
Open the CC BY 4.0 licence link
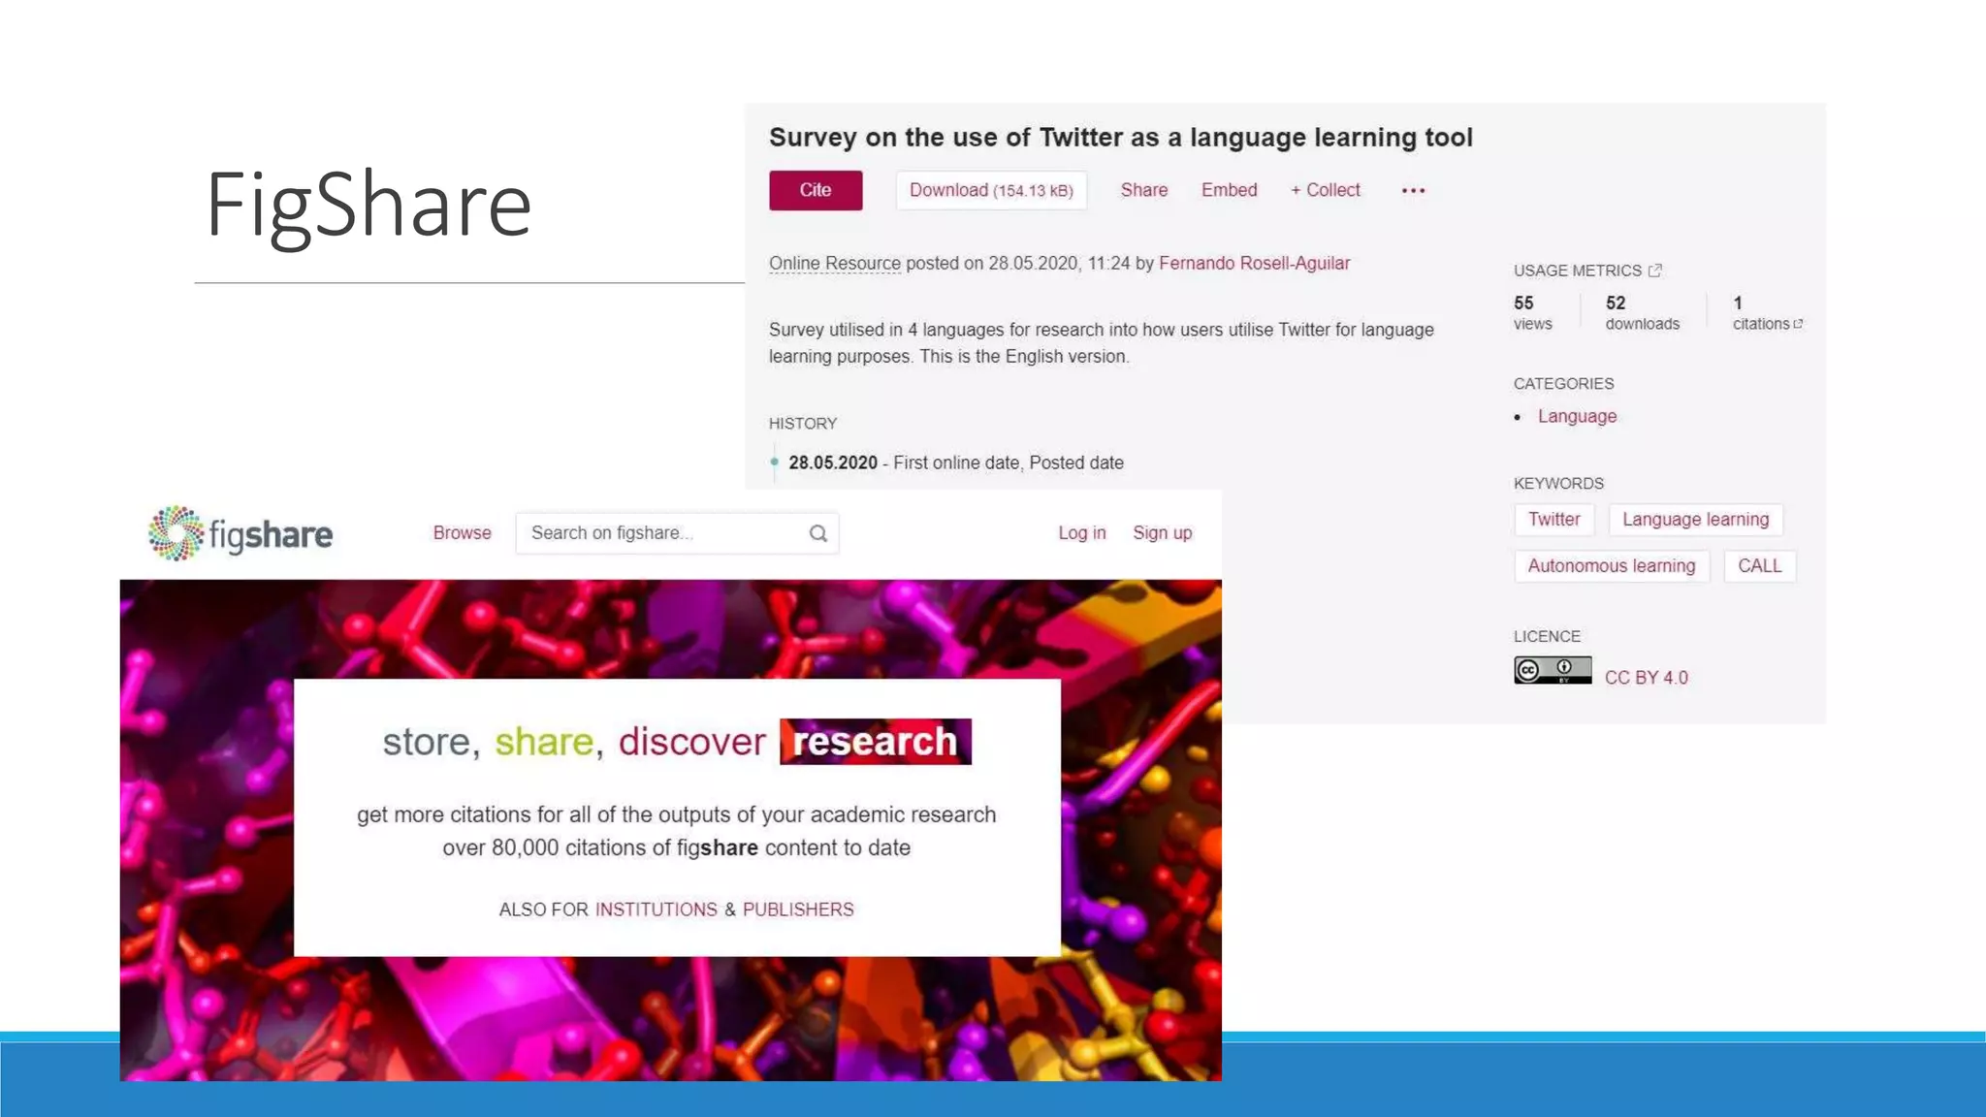(x=1647, y=678)
